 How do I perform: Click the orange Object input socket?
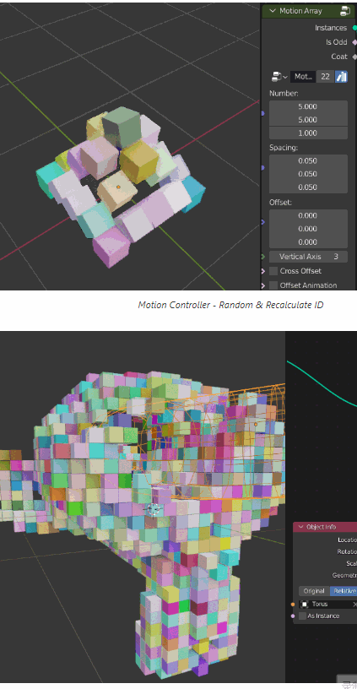point(293,605)
